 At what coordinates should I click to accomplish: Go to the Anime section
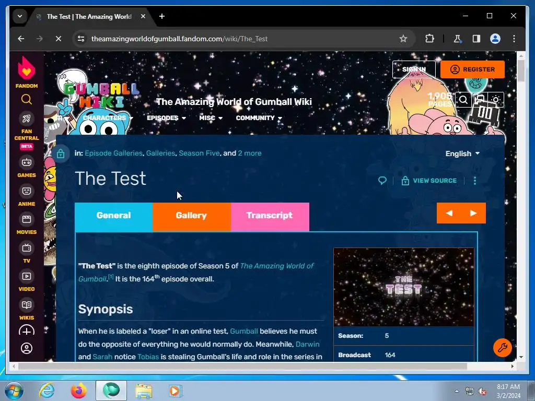[26, 196]
